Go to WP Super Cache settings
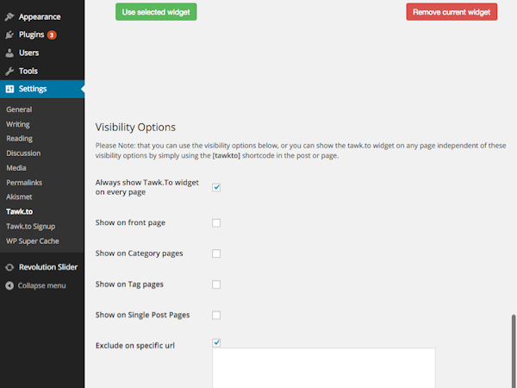Viewport: 517px width, 388px height. tap(32, 241)
